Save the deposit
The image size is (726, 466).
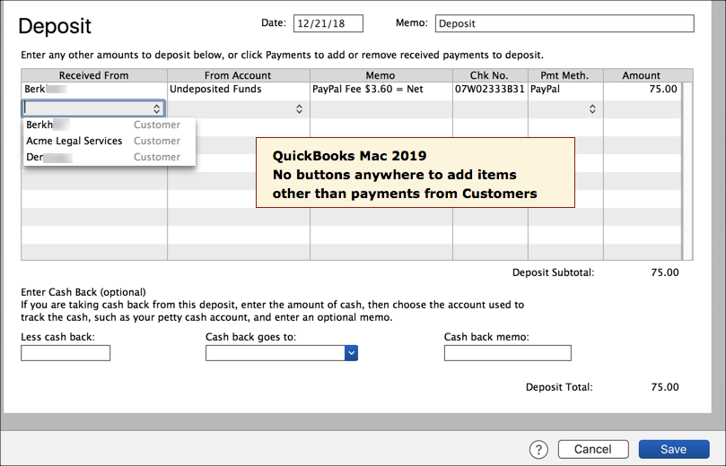pyautogui.click(x=674, y=449)
